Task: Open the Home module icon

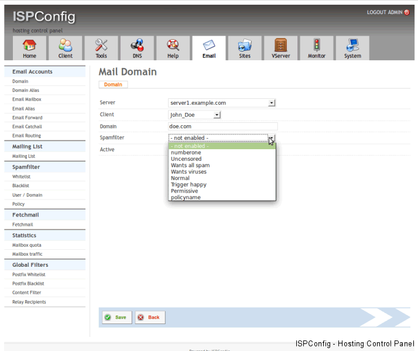Action: [29, 46]
